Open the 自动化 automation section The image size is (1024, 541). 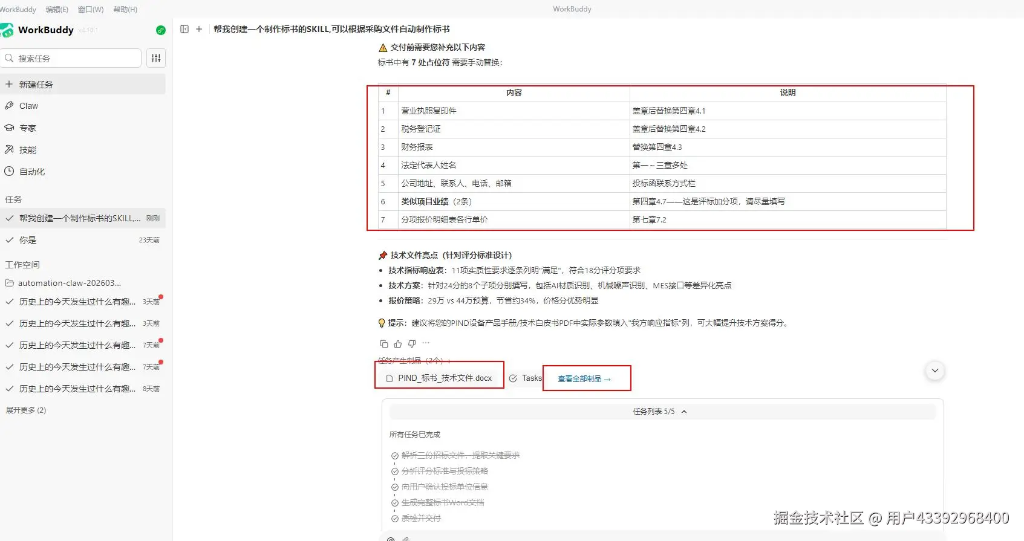tap(83, 172)
